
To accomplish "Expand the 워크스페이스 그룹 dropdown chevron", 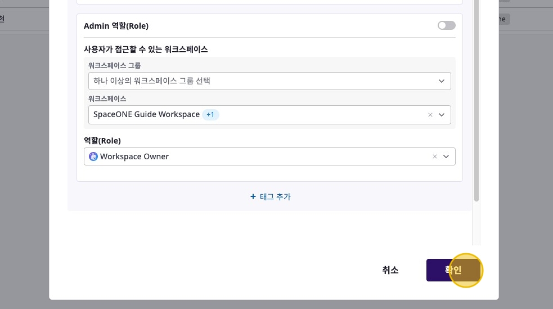I will click(x=442, y=81).
